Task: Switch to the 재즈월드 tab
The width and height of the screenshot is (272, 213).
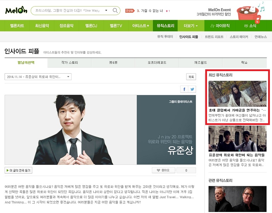Action: pos(201,63)
